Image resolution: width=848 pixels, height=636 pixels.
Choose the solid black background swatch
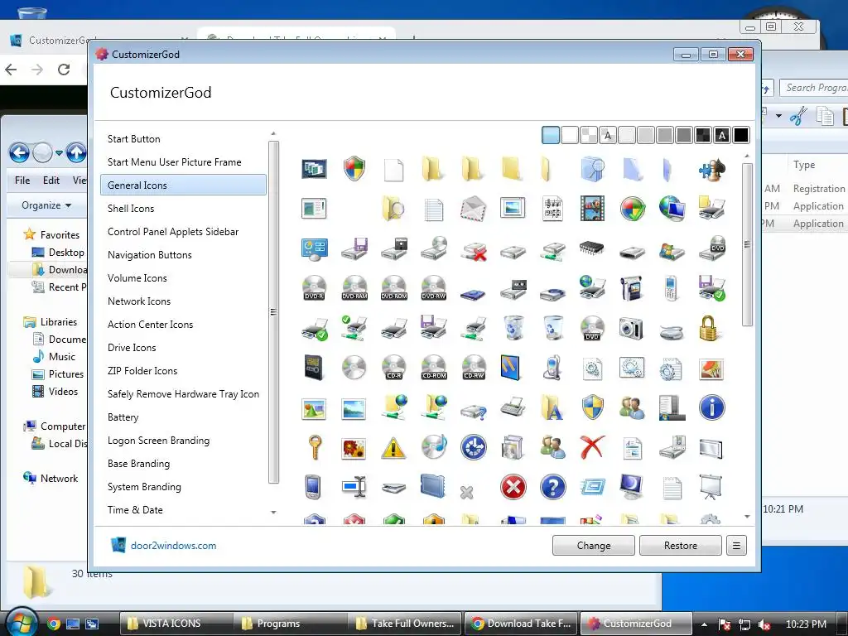tap(741, 135)
